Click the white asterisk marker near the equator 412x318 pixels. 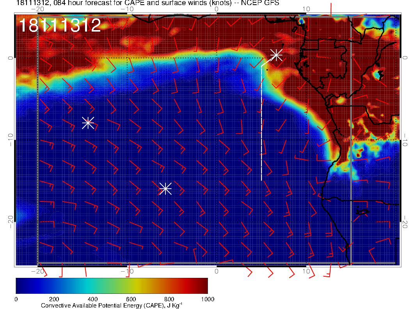point(276,55)
